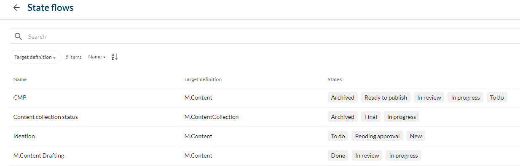Open the CMP state flow
The image size is (520, 166).
[x=20, y=97]
